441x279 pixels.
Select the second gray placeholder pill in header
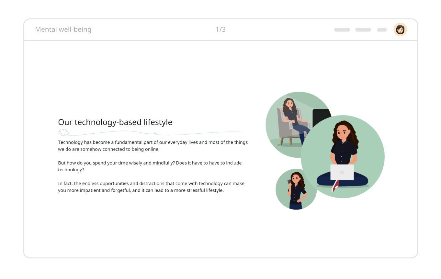point(363,30)
